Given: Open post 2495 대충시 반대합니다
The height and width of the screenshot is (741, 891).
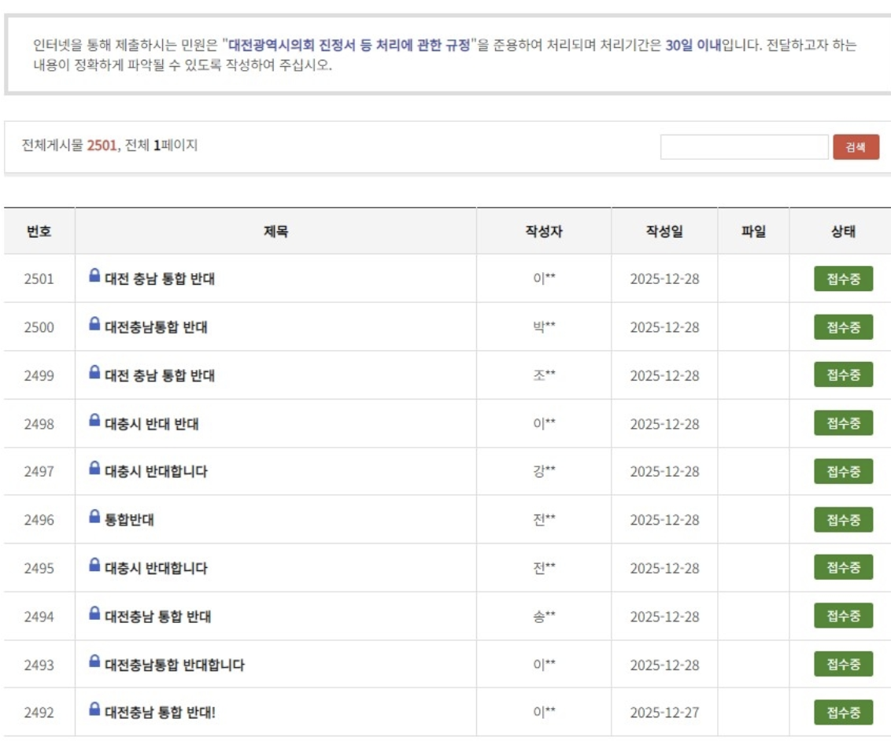Looking at the screenshot, I should (157, 568).
